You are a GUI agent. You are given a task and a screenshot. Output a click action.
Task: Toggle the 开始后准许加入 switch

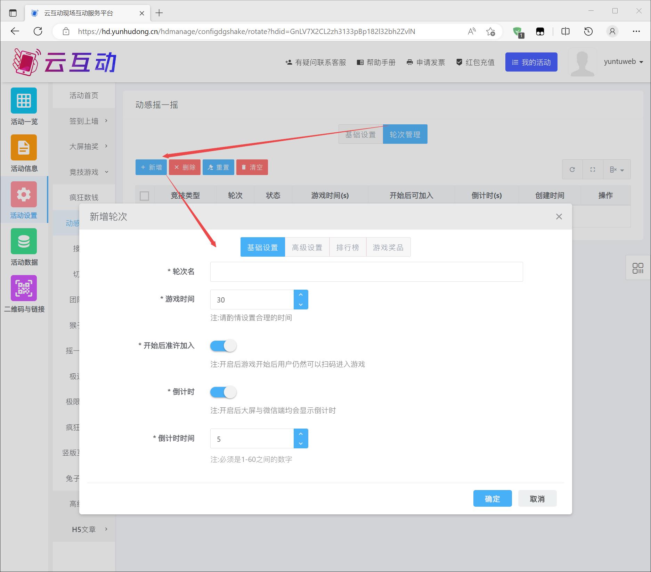click(x=223, y=346)
